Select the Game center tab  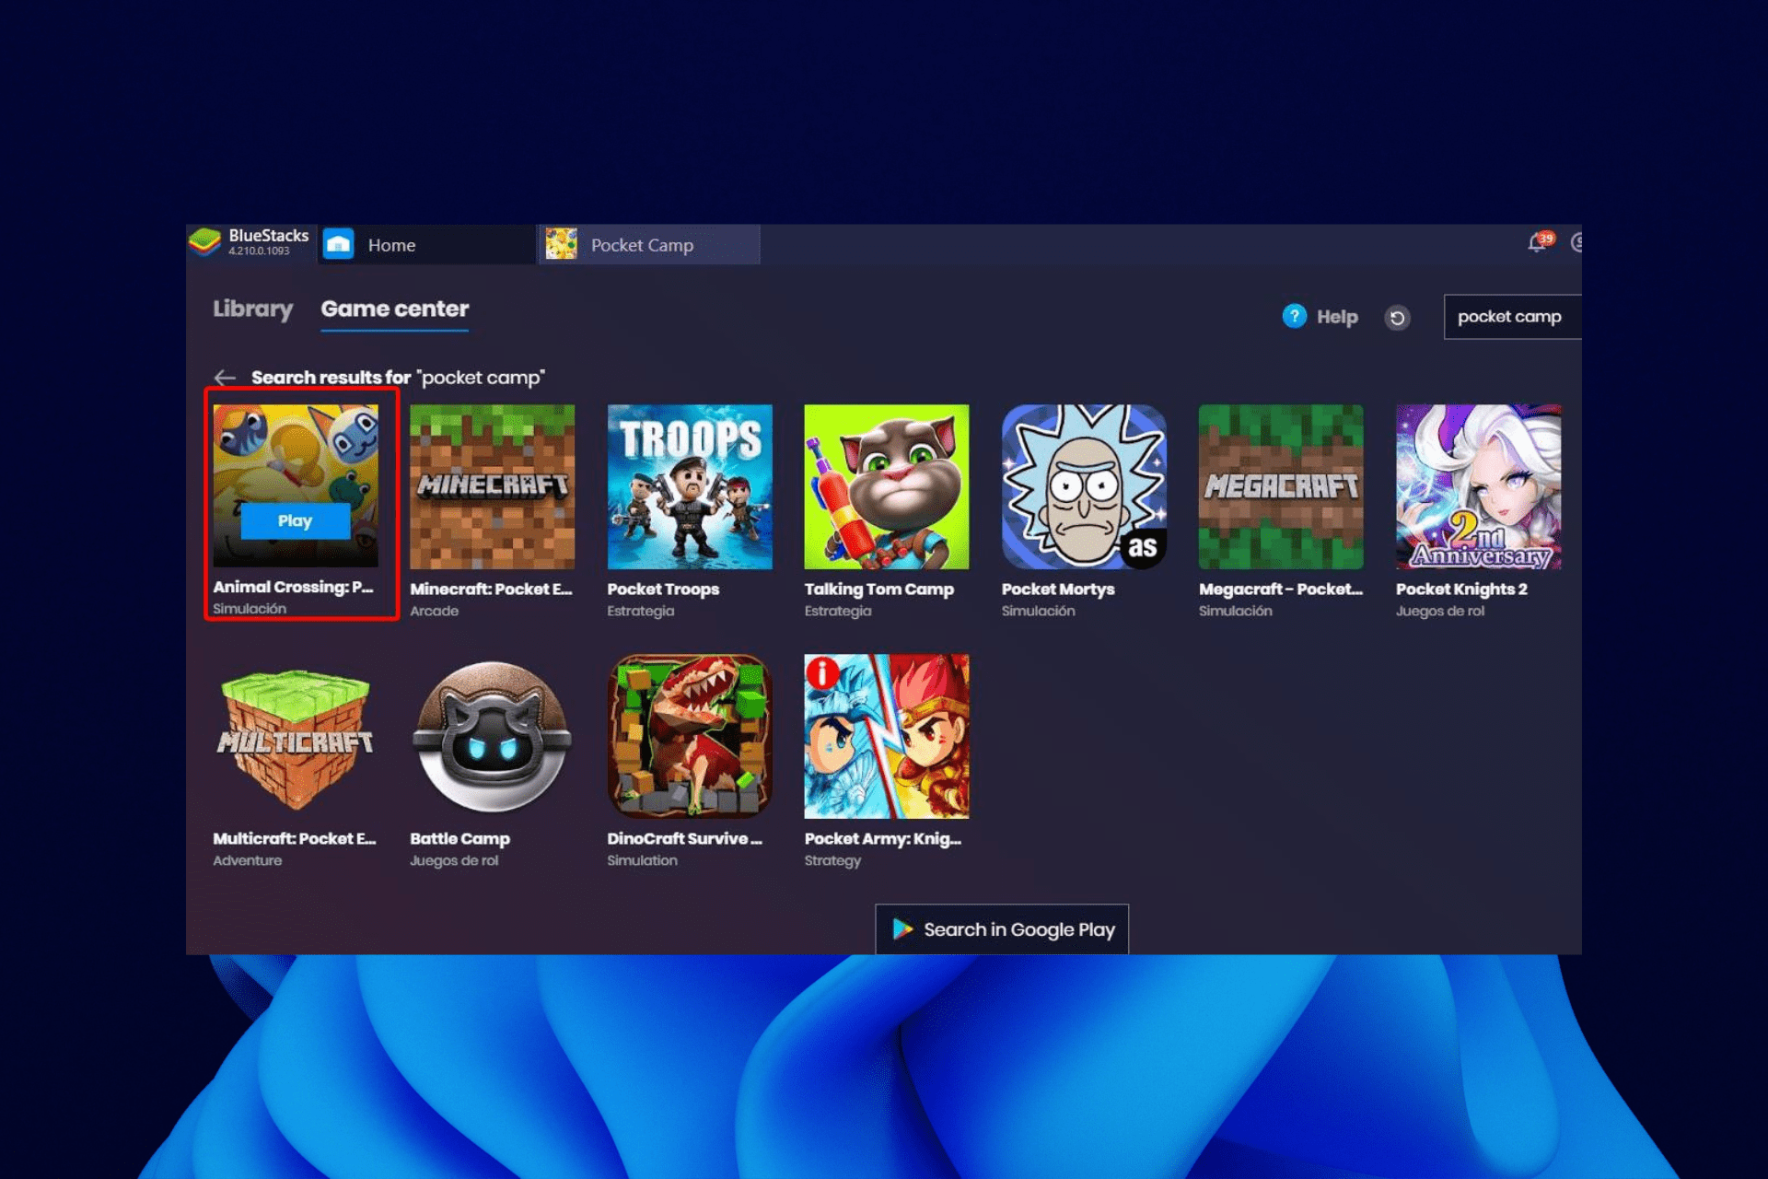[394, 309]
